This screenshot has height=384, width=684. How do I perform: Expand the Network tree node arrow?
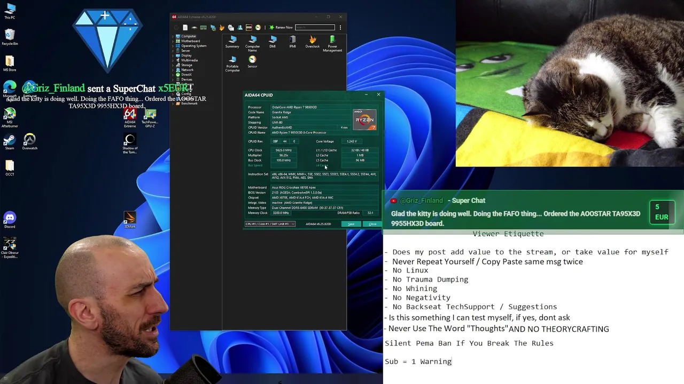(173, 70)
